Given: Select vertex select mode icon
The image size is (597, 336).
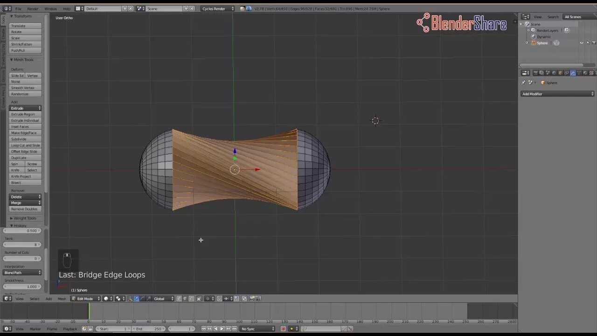Looking at the screenshot, I should click(179, 299).
